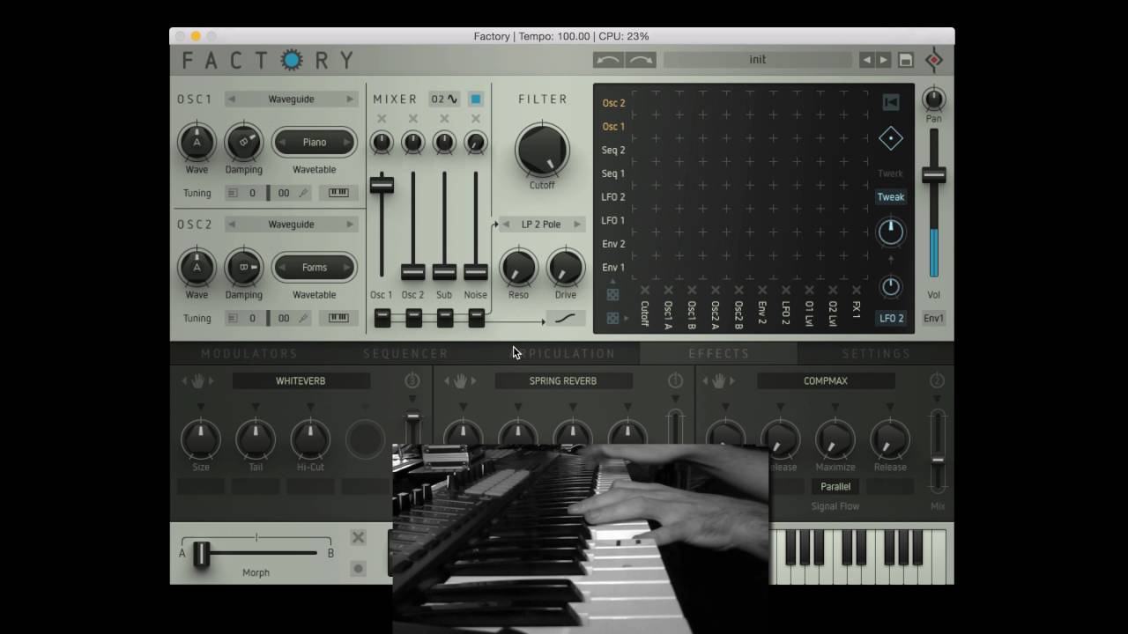Click the diamond randomize icon in matrix
1128x634 pixels.
pyautogui.click(x=890, y=139)
